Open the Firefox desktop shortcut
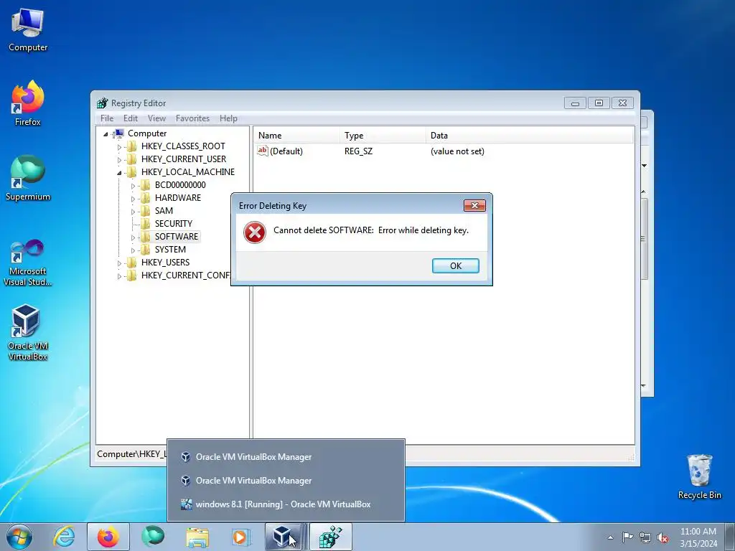735x551 pixels. pyautogui.click(x=28, y=103)
